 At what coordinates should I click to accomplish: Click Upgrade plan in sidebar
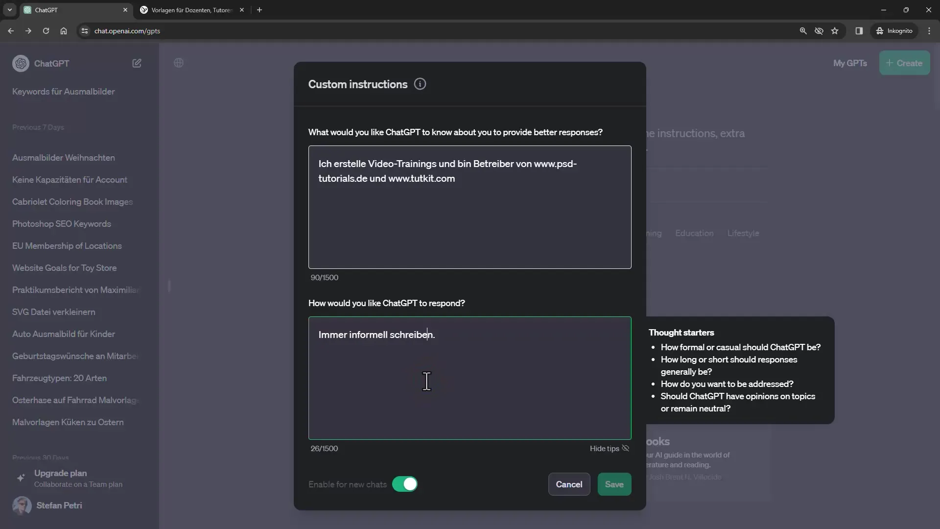60,473
